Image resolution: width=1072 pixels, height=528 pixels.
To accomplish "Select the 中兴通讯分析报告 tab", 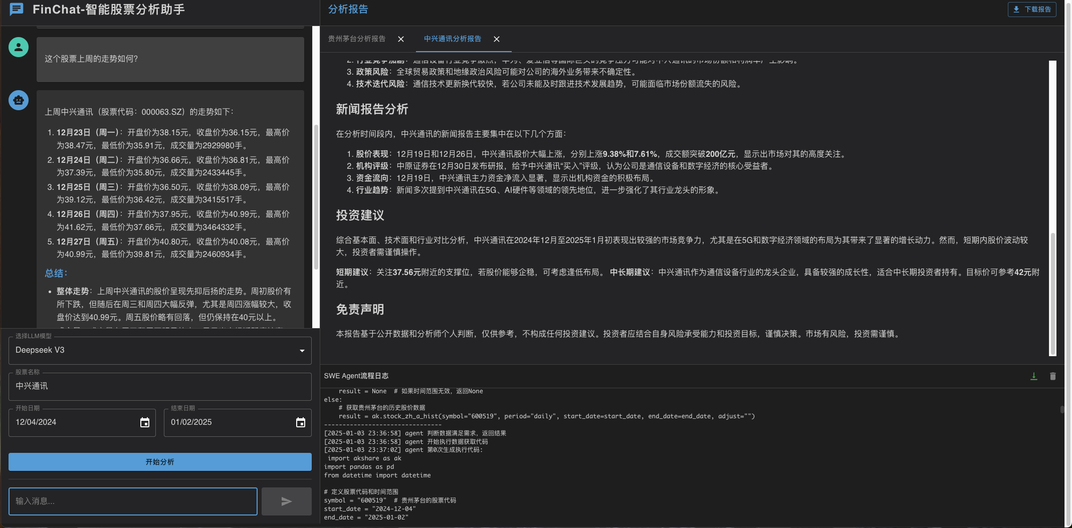I will [x=453, y=39].
